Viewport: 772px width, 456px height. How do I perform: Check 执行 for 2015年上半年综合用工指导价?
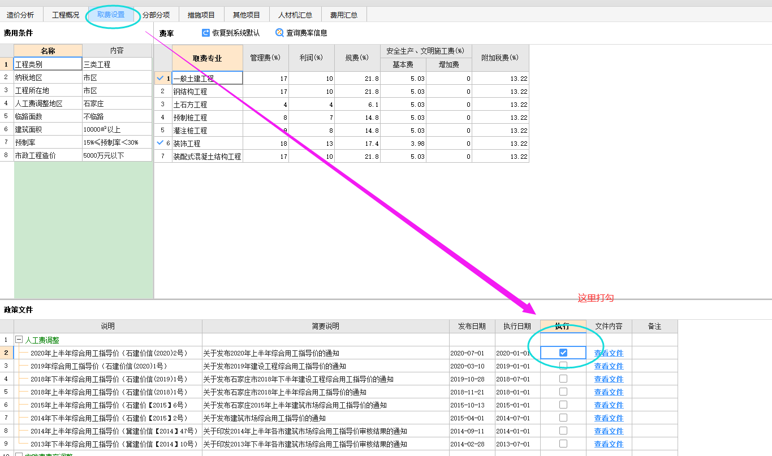(x=563, y=405)
